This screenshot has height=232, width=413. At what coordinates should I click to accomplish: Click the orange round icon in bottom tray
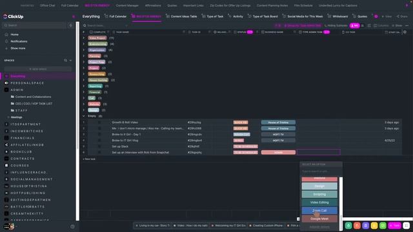357,226
